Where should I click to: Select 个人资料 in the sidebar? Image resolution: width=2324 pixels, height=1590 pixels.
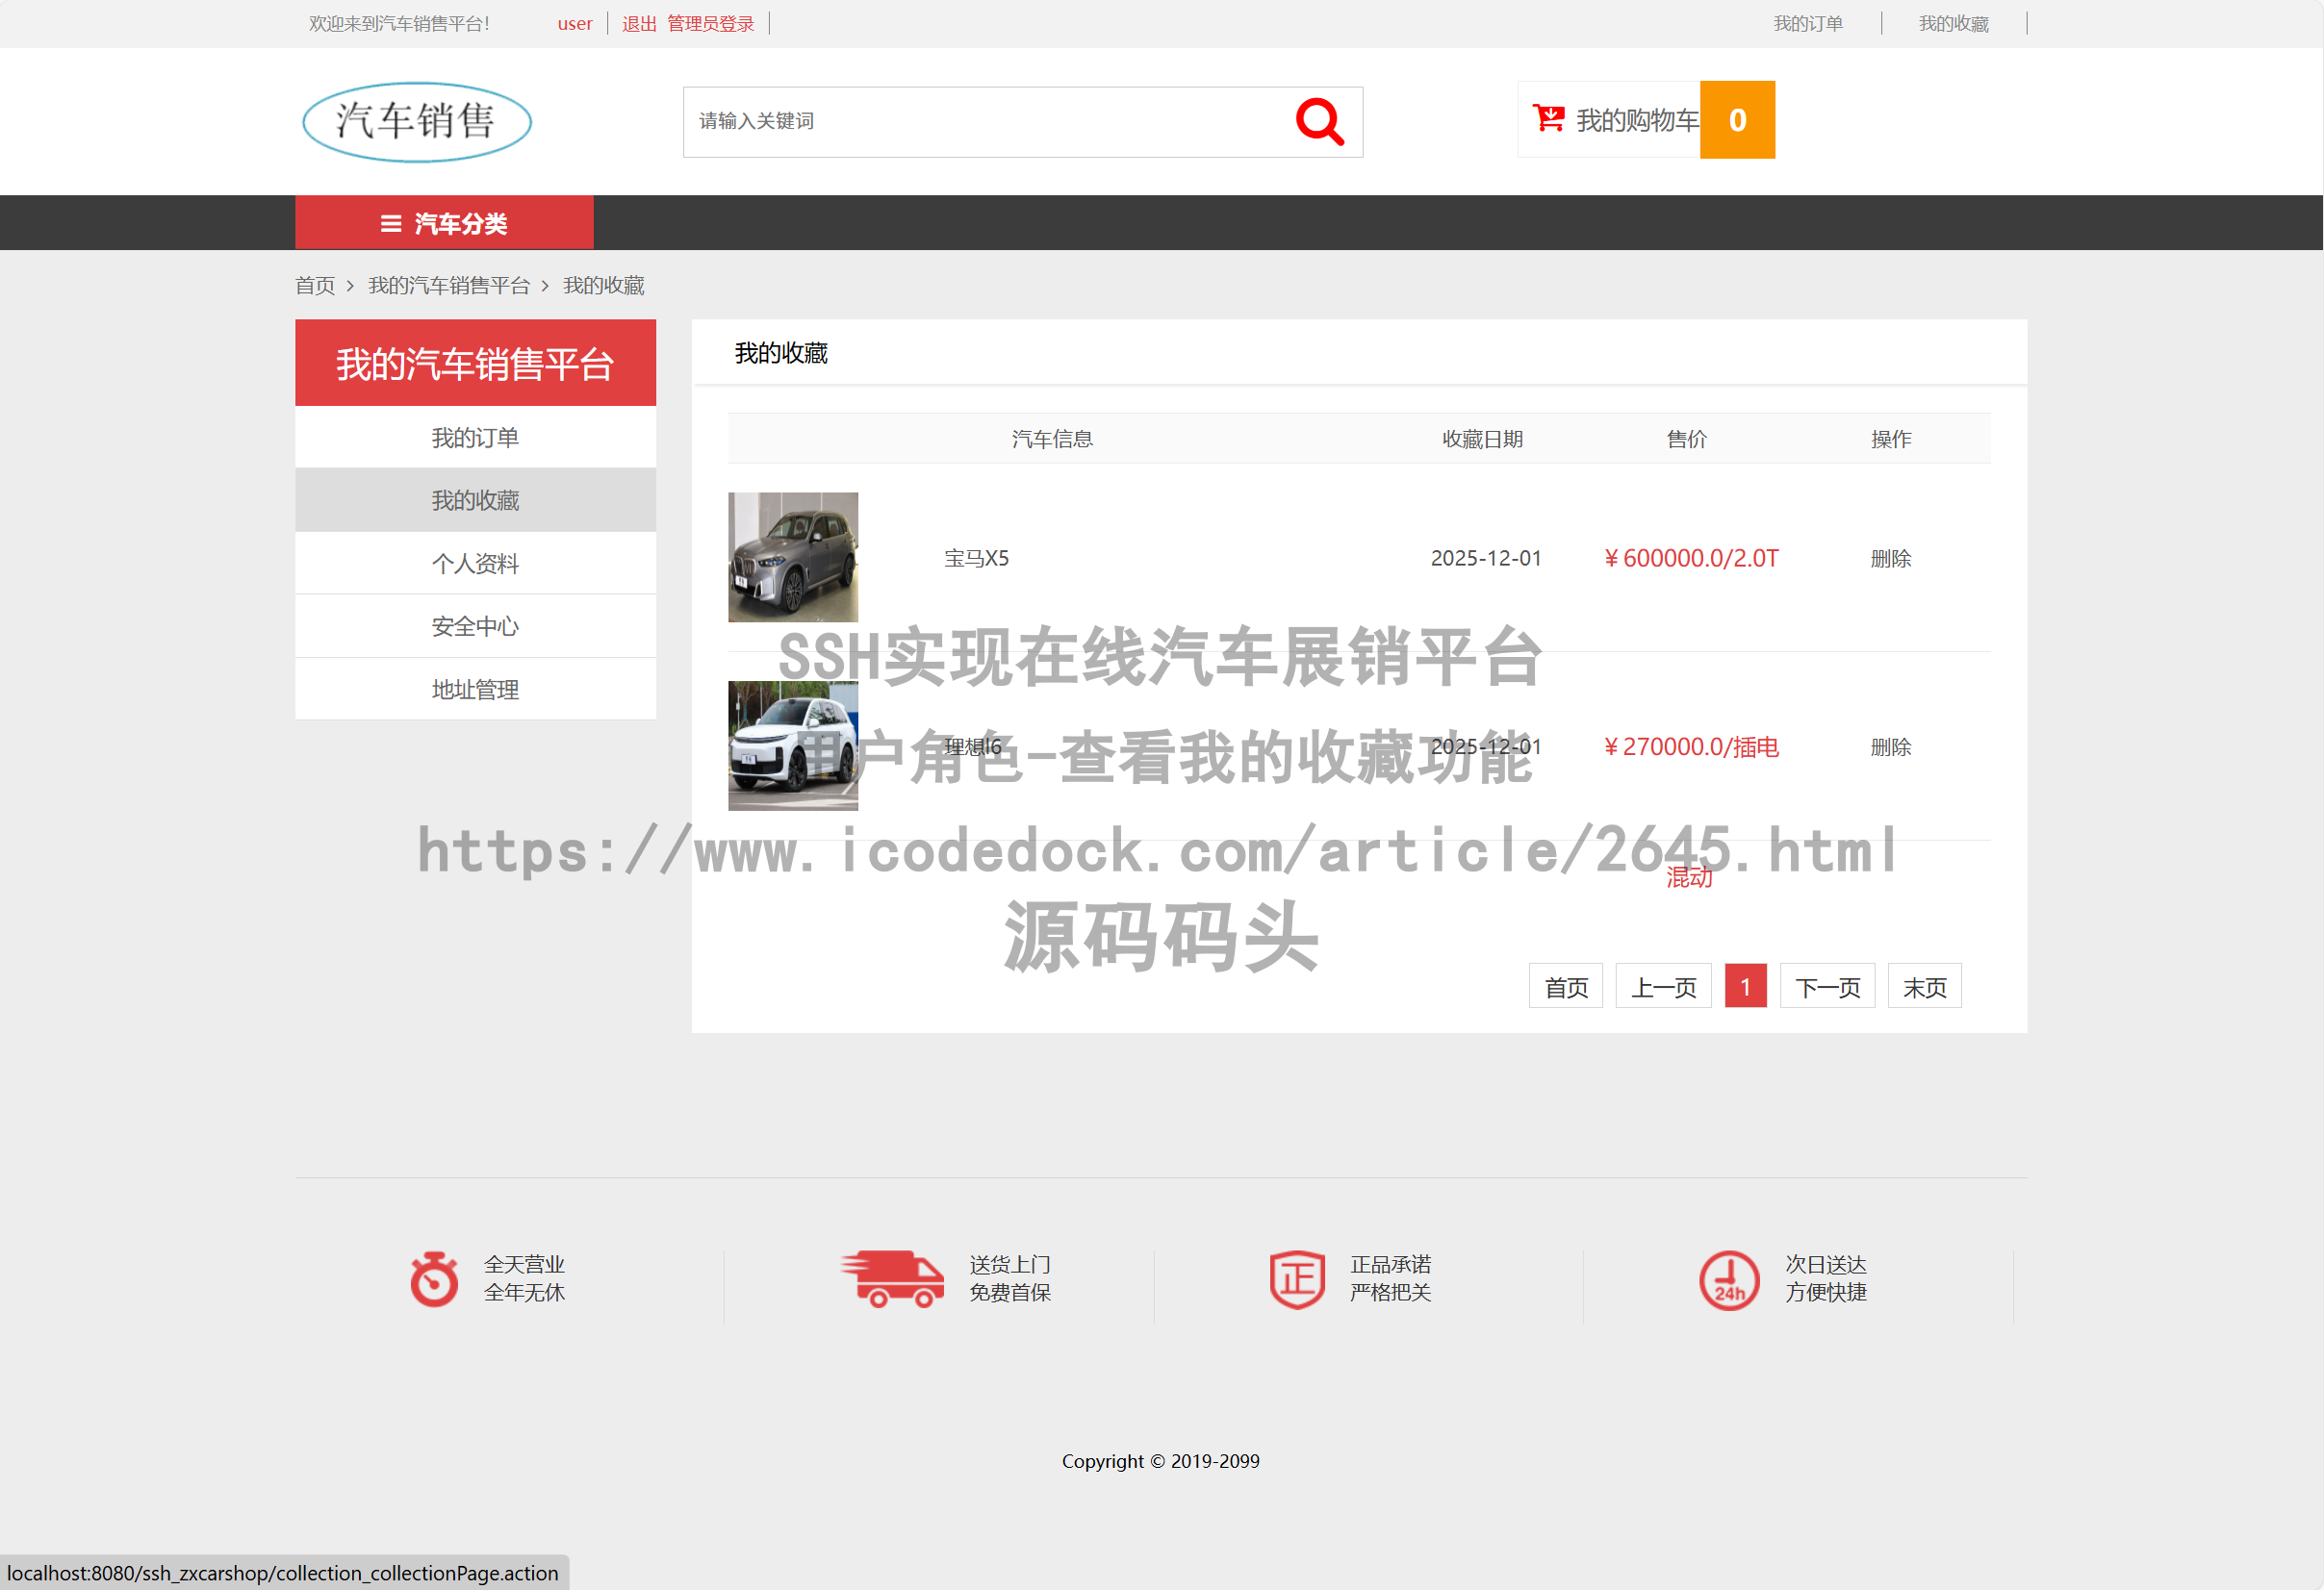pyautogui.click(x=475, y=563)
